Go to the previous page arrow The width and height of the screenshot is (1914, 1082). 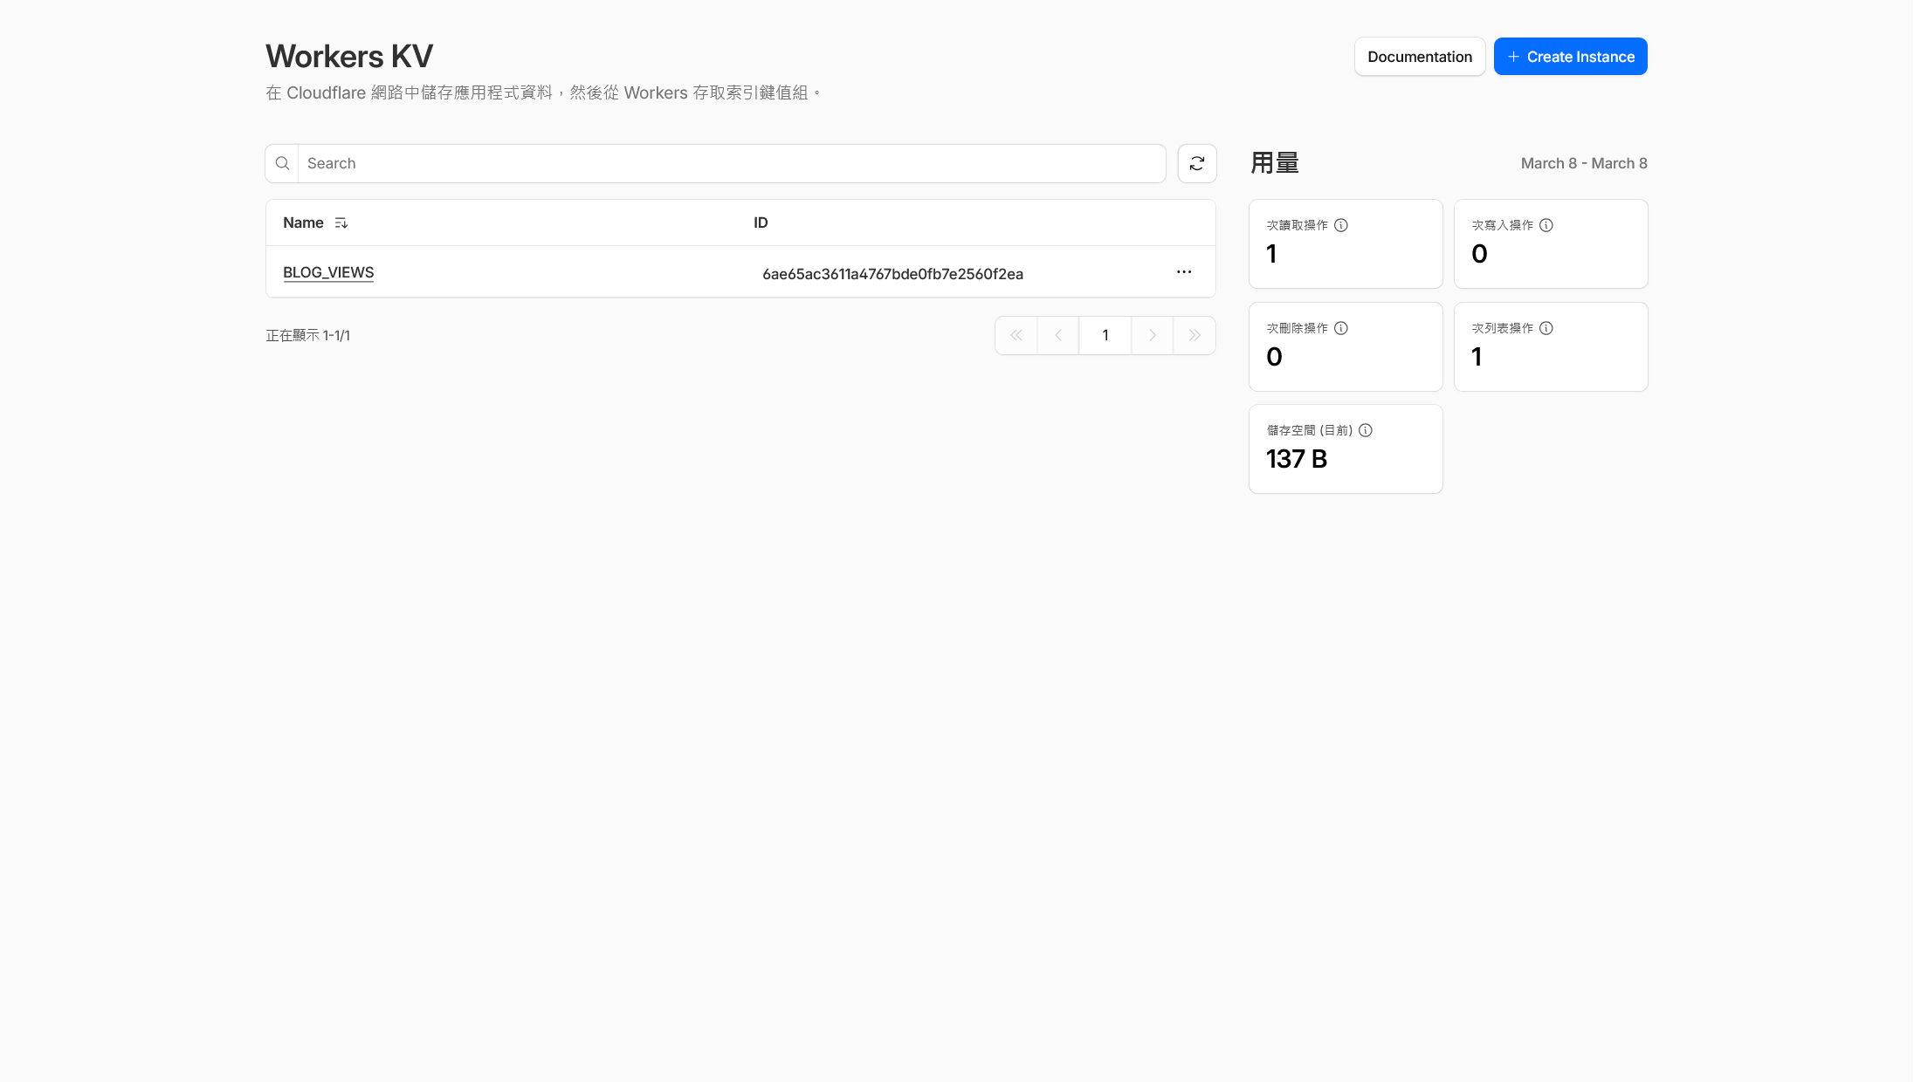tap(1058, 335)
